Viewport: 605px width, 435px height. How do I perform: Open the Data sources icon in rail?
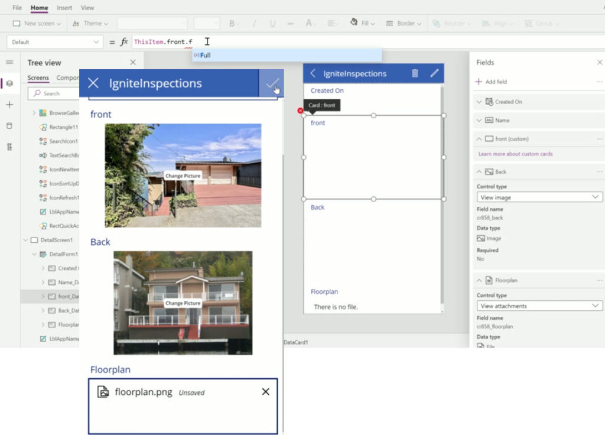[9, 126]
